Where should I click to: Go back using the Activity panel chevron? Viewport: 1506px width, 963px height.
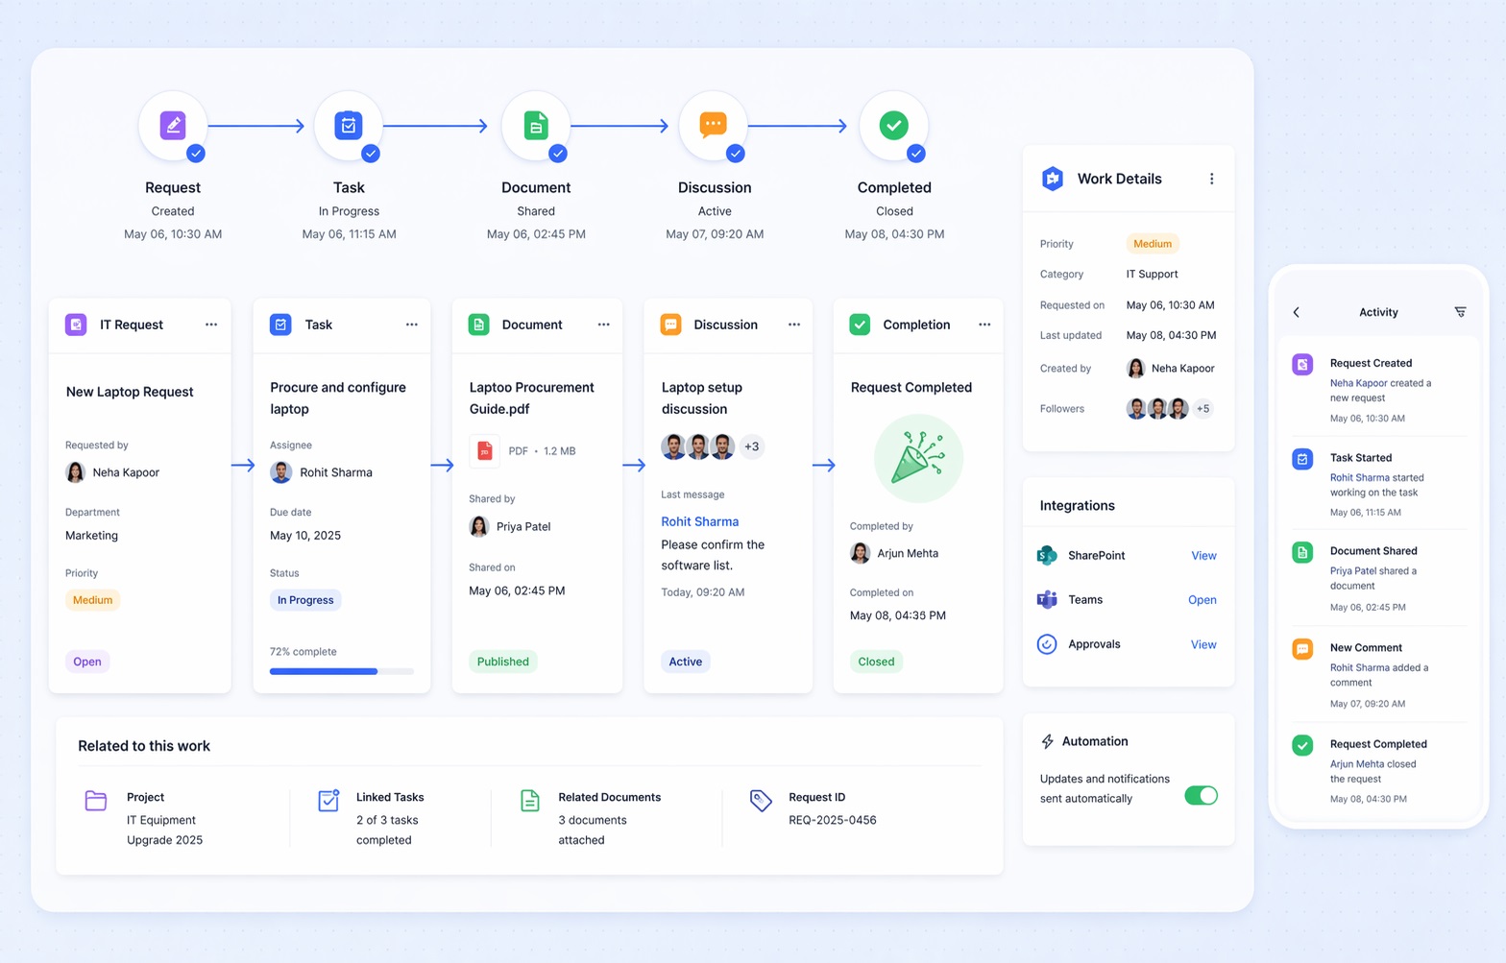click(1297, 312)
